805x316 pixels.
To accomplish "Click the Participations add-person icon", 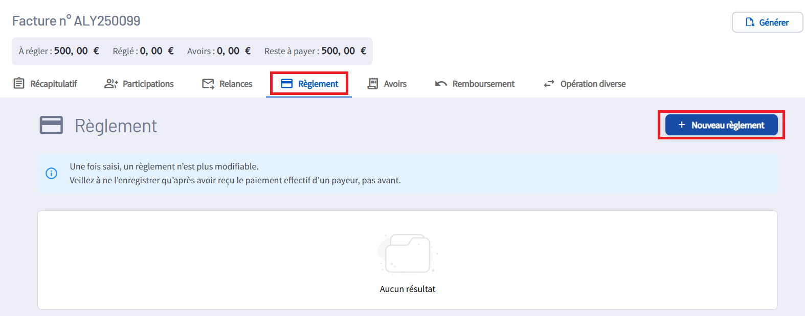I will click(111, 84).
